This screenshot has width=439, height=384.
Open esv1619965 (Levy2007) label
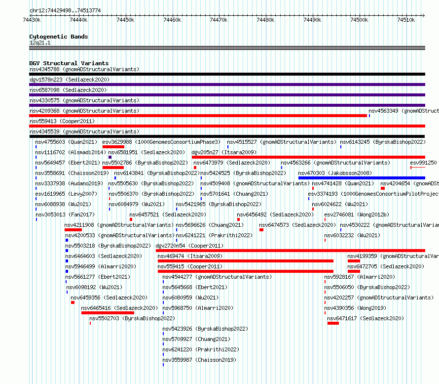pyautogui.click(x=66, y=194)
